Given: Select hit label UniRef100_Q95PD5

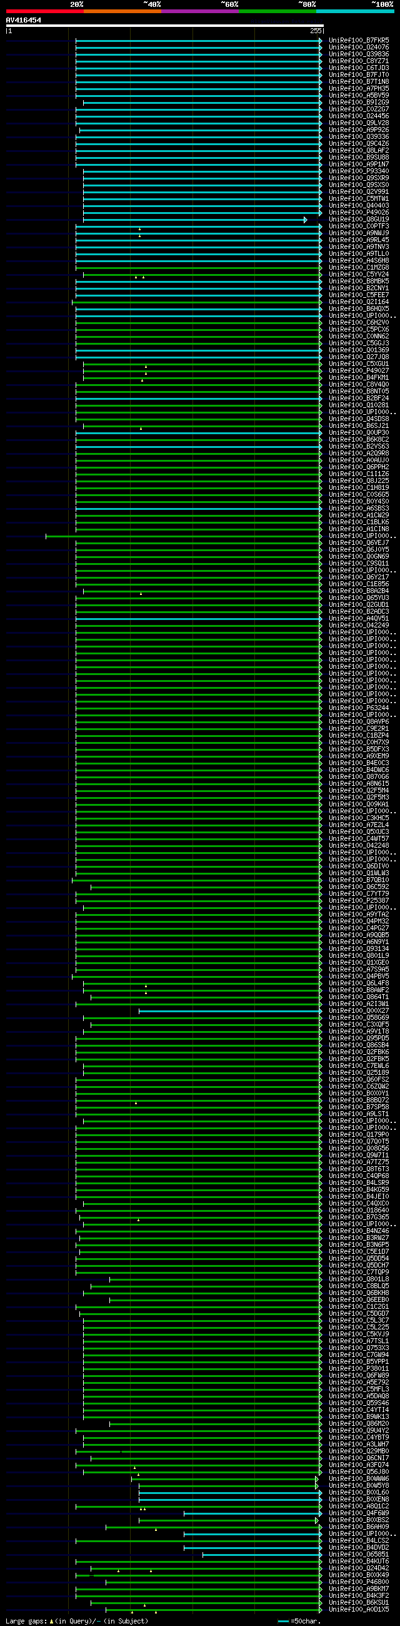Looking at the screenshot, I should [x=359, y=1039].
